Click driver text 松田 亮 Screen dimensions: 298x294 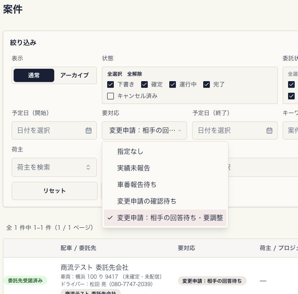pos(98,284)
